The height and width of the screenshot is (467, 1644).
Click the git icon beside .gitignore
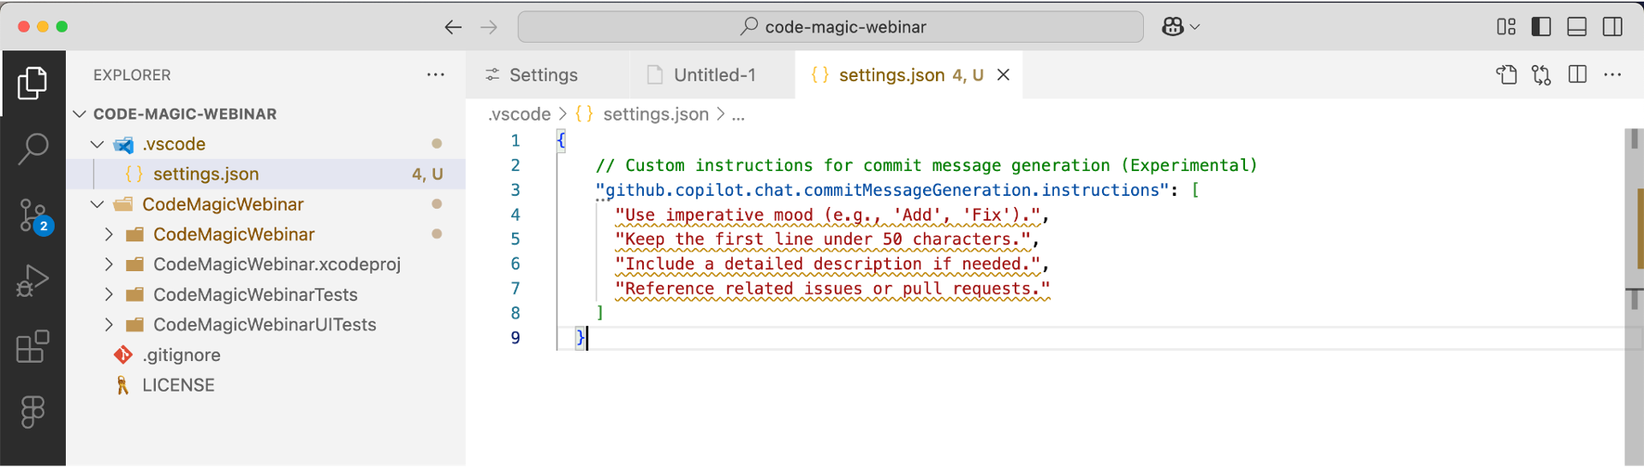123,355
